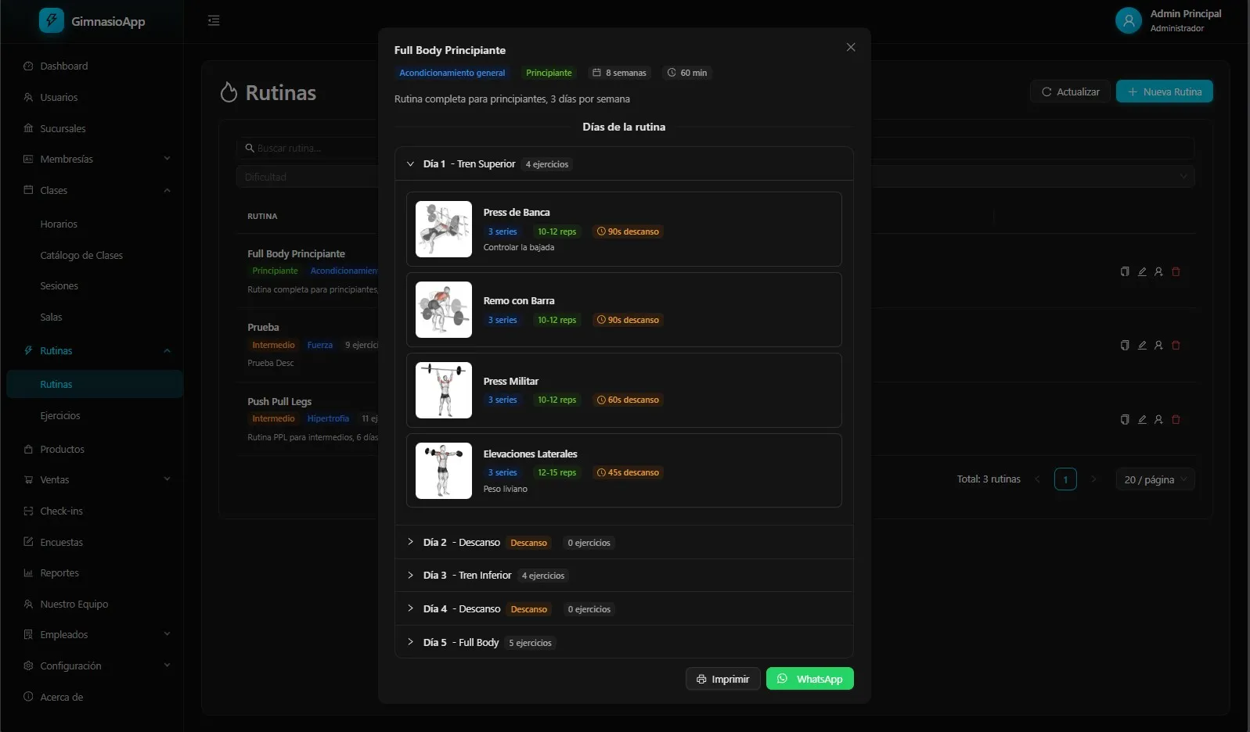Collapse the sidebar with the menu fold icon
The height and width of the screenshot is (732, 1250).
point(214,21)
